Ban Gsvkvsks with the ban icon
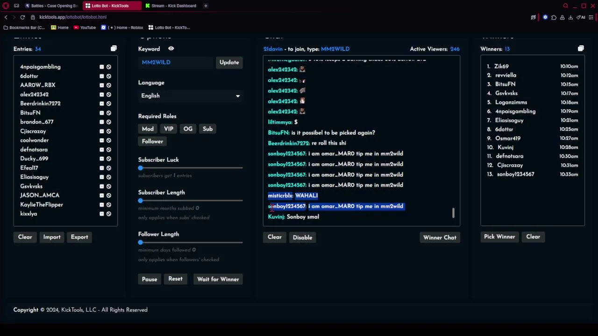The height and width of the screenshot is (336, 598). point(109,186)
